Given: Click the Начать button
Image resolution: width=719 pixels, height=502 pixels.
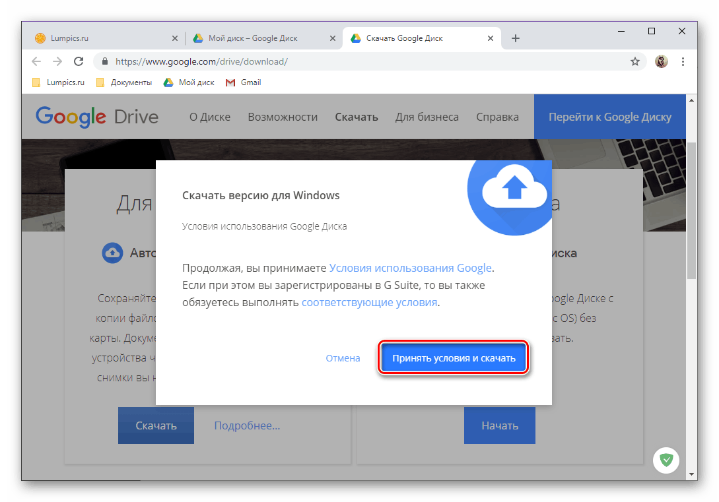Looking at the screenshot, I should coord(500,425).
